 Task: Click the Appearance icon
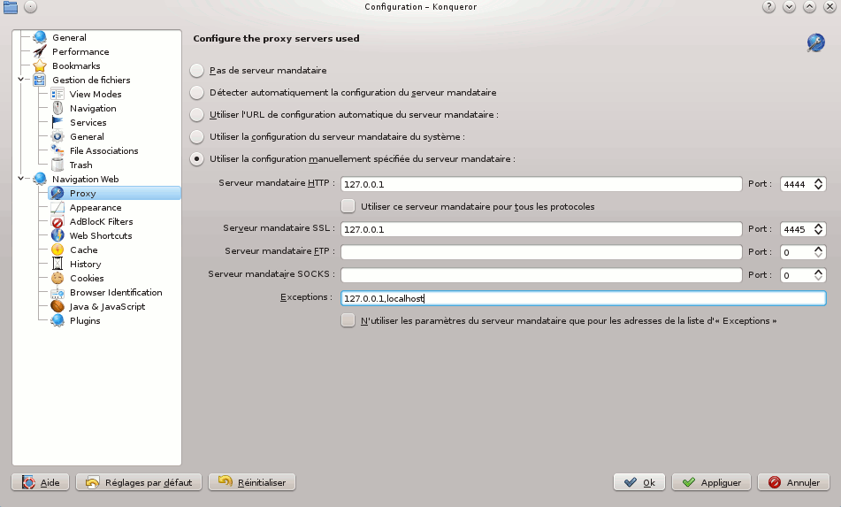point(57,208)
